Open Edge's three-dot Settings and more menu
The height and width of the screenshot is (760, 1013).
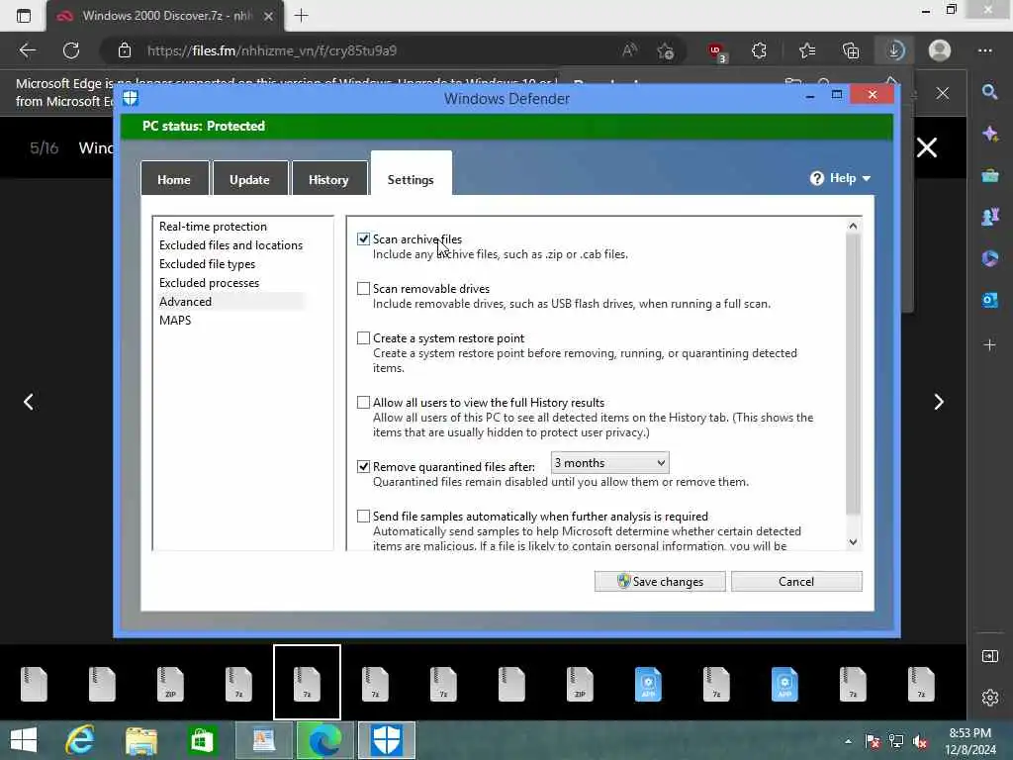[984, 50]
